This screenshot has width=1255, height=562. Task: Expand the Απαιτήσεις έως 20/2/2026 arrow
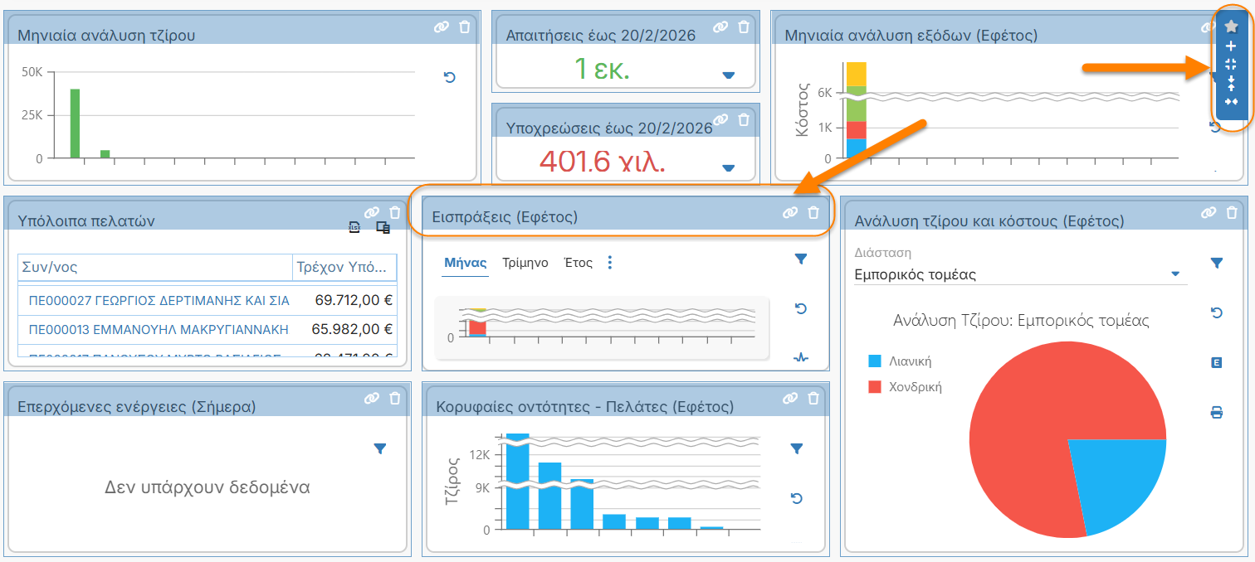coord(729,75)
